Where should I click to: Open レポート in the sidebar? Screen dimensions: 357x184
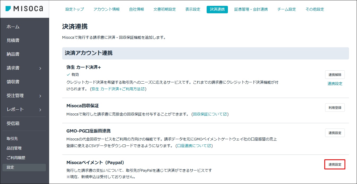pyautogui.click(x=15, y=109)
